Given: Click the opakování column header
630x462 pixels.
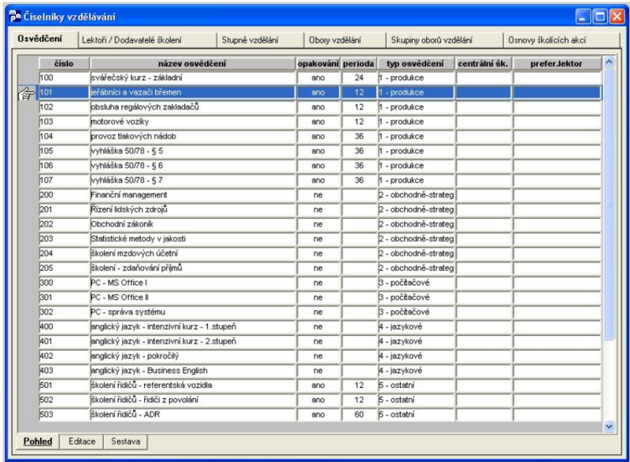Looking at the screenshot, I should [x=318, y=64].
